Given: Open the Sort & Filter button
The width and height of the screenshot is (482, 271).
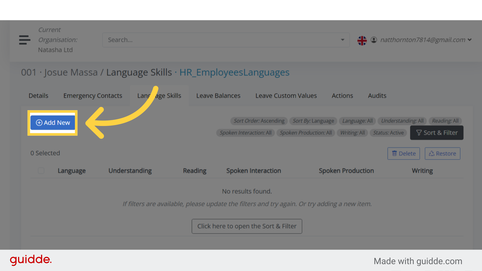Looking at the screenshot, I should tap(437, 133).
